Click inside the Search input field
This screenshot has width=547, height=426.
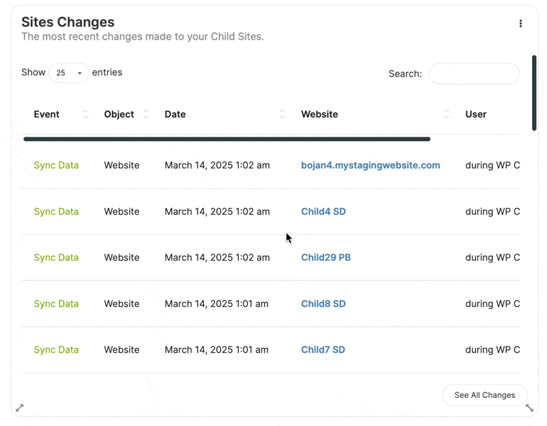pos(474,74)
